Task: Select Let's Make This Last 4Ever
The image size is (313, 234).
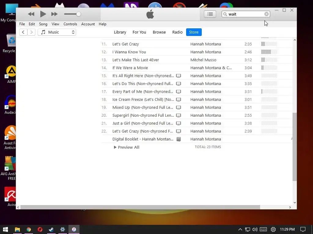Action: click(x=135, y=60)
